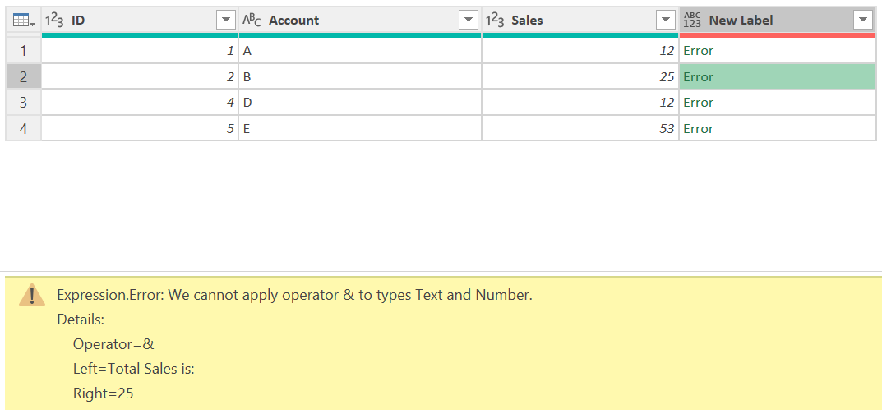Click the ID column number type icon
The width and height of the screenshot is (882, 414).
click(x=54, y=21)
